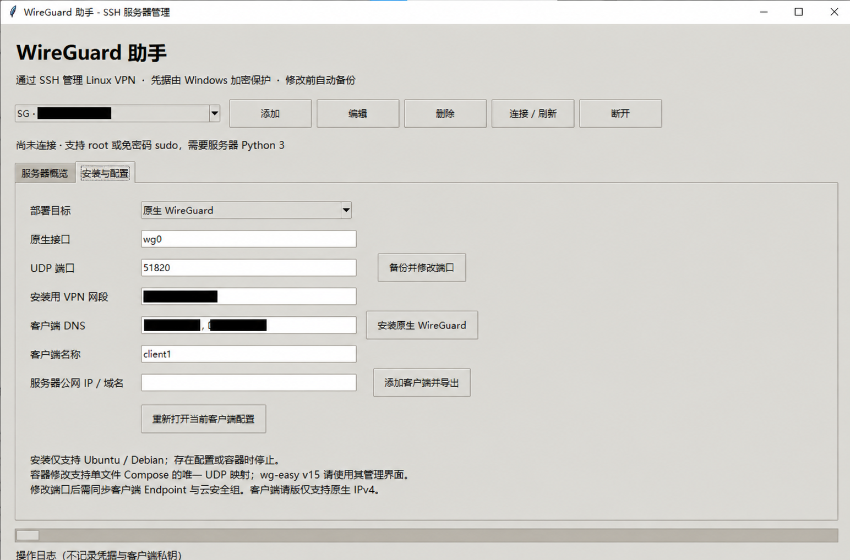Focus the UDP 端口 field showing 51820
The image size is (850, 560).
[249, 268]
